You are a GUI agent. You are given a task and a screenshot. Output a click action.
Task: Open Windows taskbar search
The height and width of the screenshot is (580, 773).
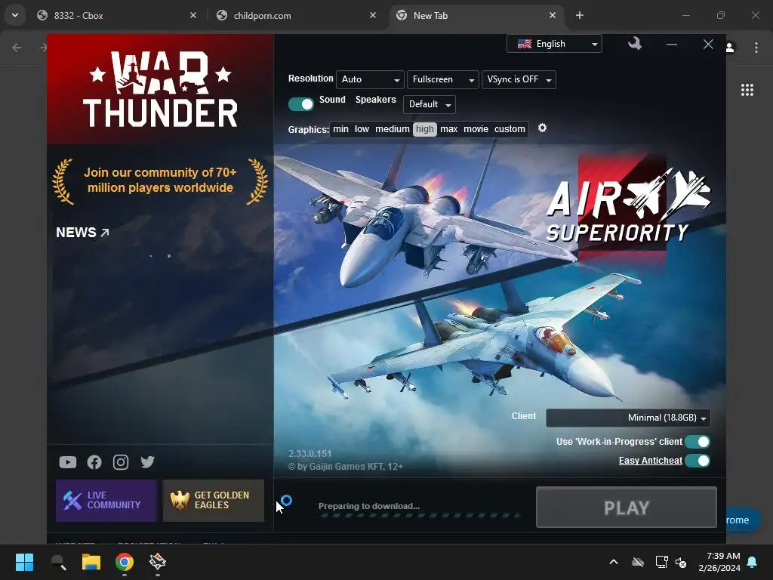click(58, 562)
